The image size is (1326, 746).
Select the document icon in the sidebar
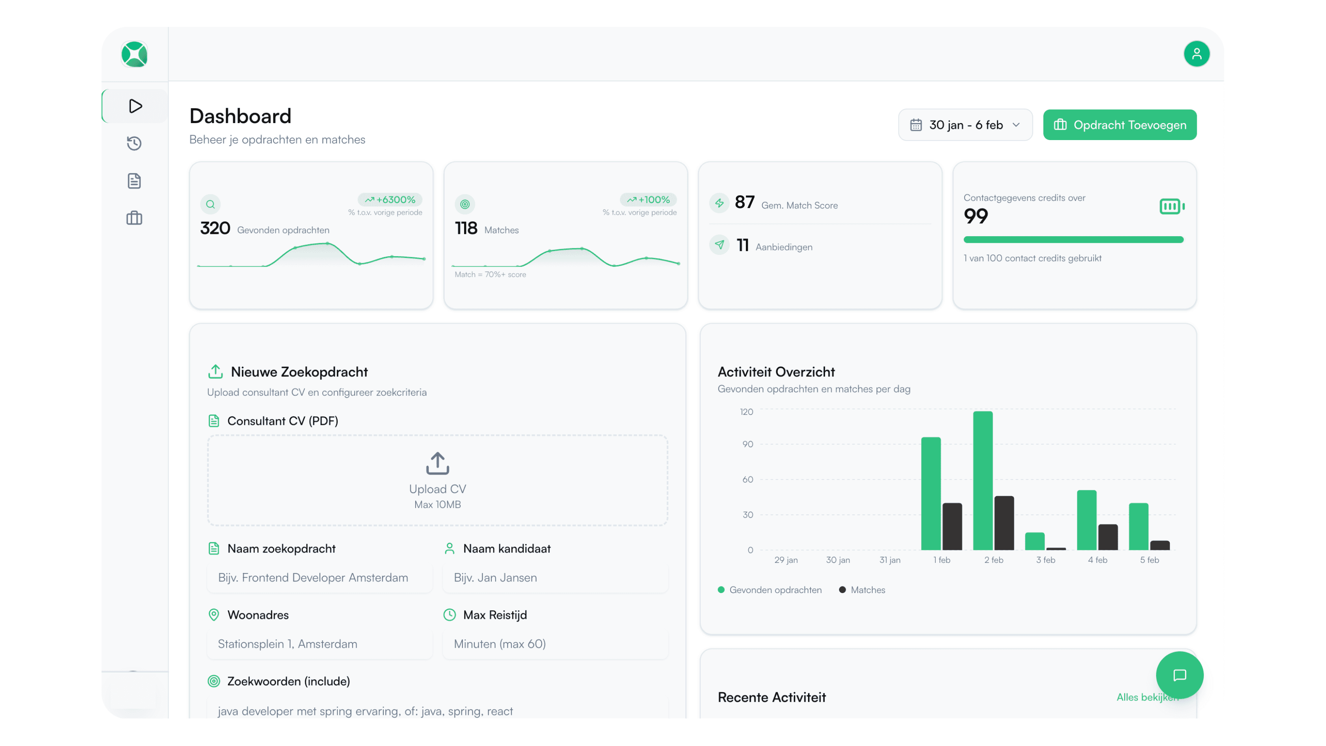134,180
